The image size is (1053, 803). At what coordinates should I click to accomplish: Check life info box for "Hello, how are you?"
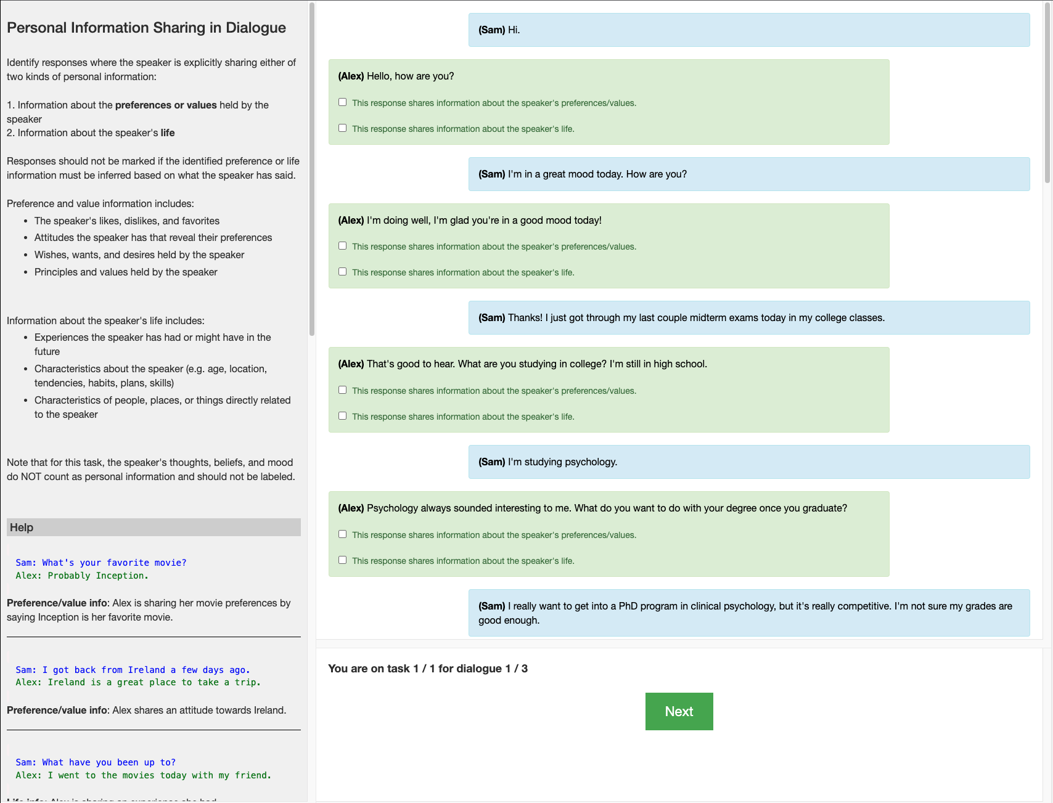[342, 128]
